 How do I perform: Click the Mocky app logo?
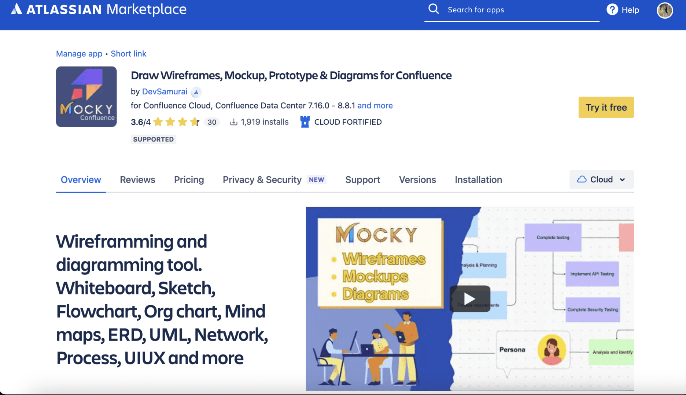point(86,96)
